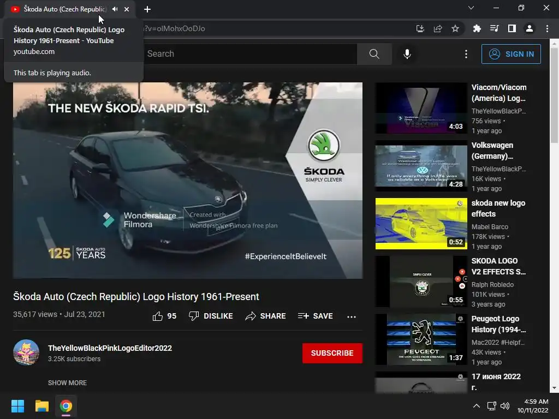This screenshot has height=419, width=559.
Task: Show hidden system tray icons
Action: coord(476,406)
